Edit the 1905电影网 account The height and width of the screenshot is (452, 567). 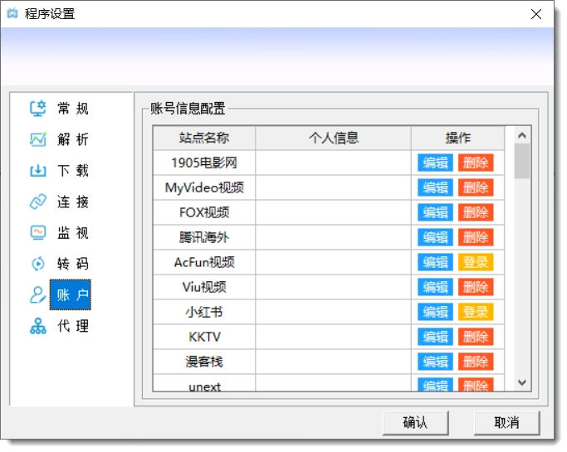tap(435, 163)
